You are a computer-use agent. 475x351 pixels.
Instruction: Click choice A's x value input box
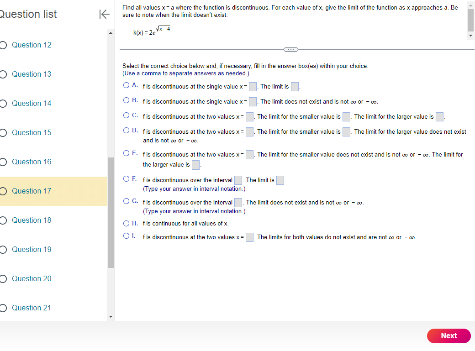(253, 87)
